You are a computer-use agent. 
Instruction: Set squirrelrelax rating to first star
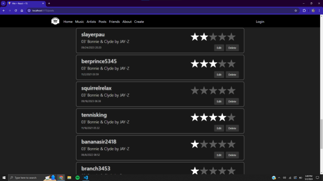click(195, 90)
